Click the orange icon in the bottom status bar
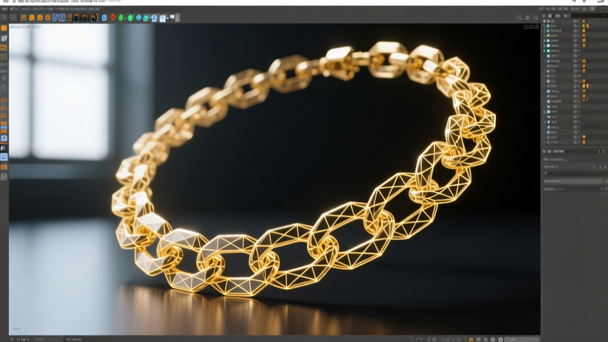This screenshot has width=608, height=342. (x=471, y=339)
